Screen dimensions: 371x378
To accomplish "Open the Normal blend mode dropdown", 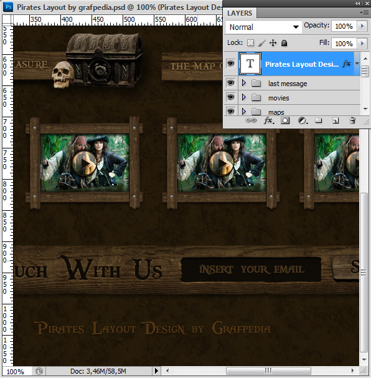I will (263, 27).
